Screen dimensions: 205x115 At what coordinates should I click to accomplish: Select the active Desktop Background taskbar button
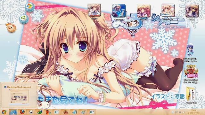pyautogui.click(x=13, y=112)
